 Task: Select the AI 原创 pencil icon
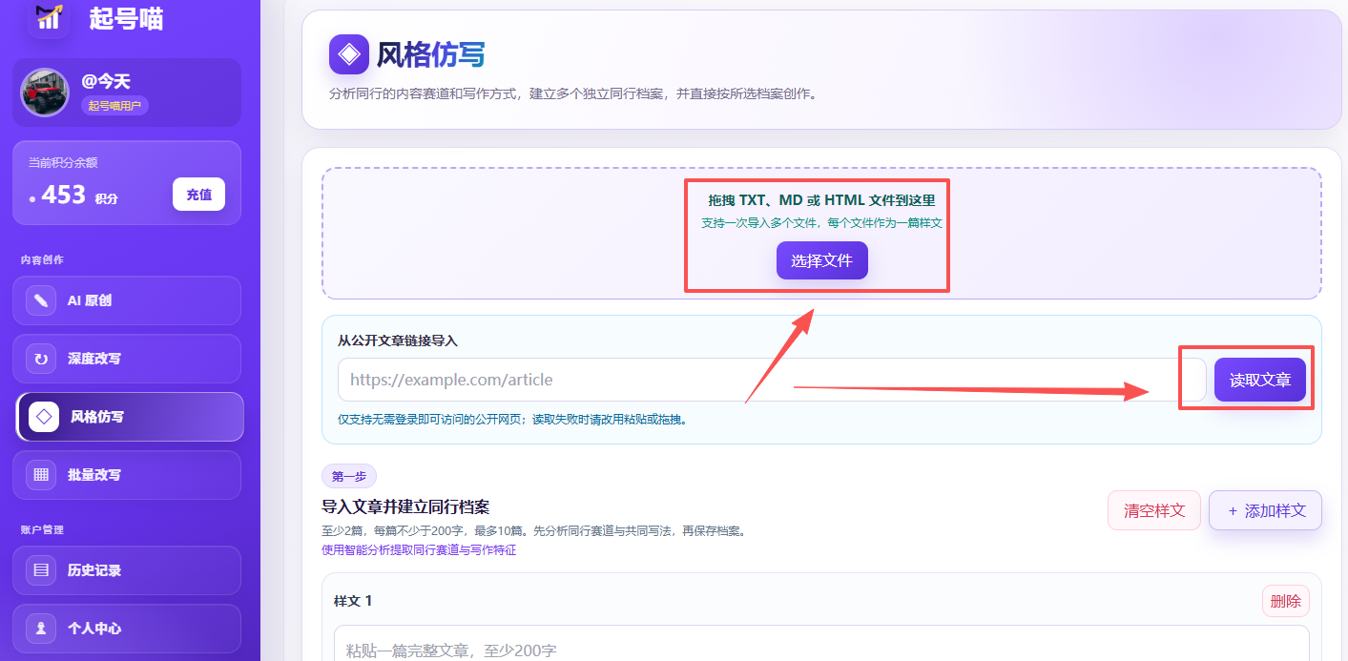[x=41, y=300]
